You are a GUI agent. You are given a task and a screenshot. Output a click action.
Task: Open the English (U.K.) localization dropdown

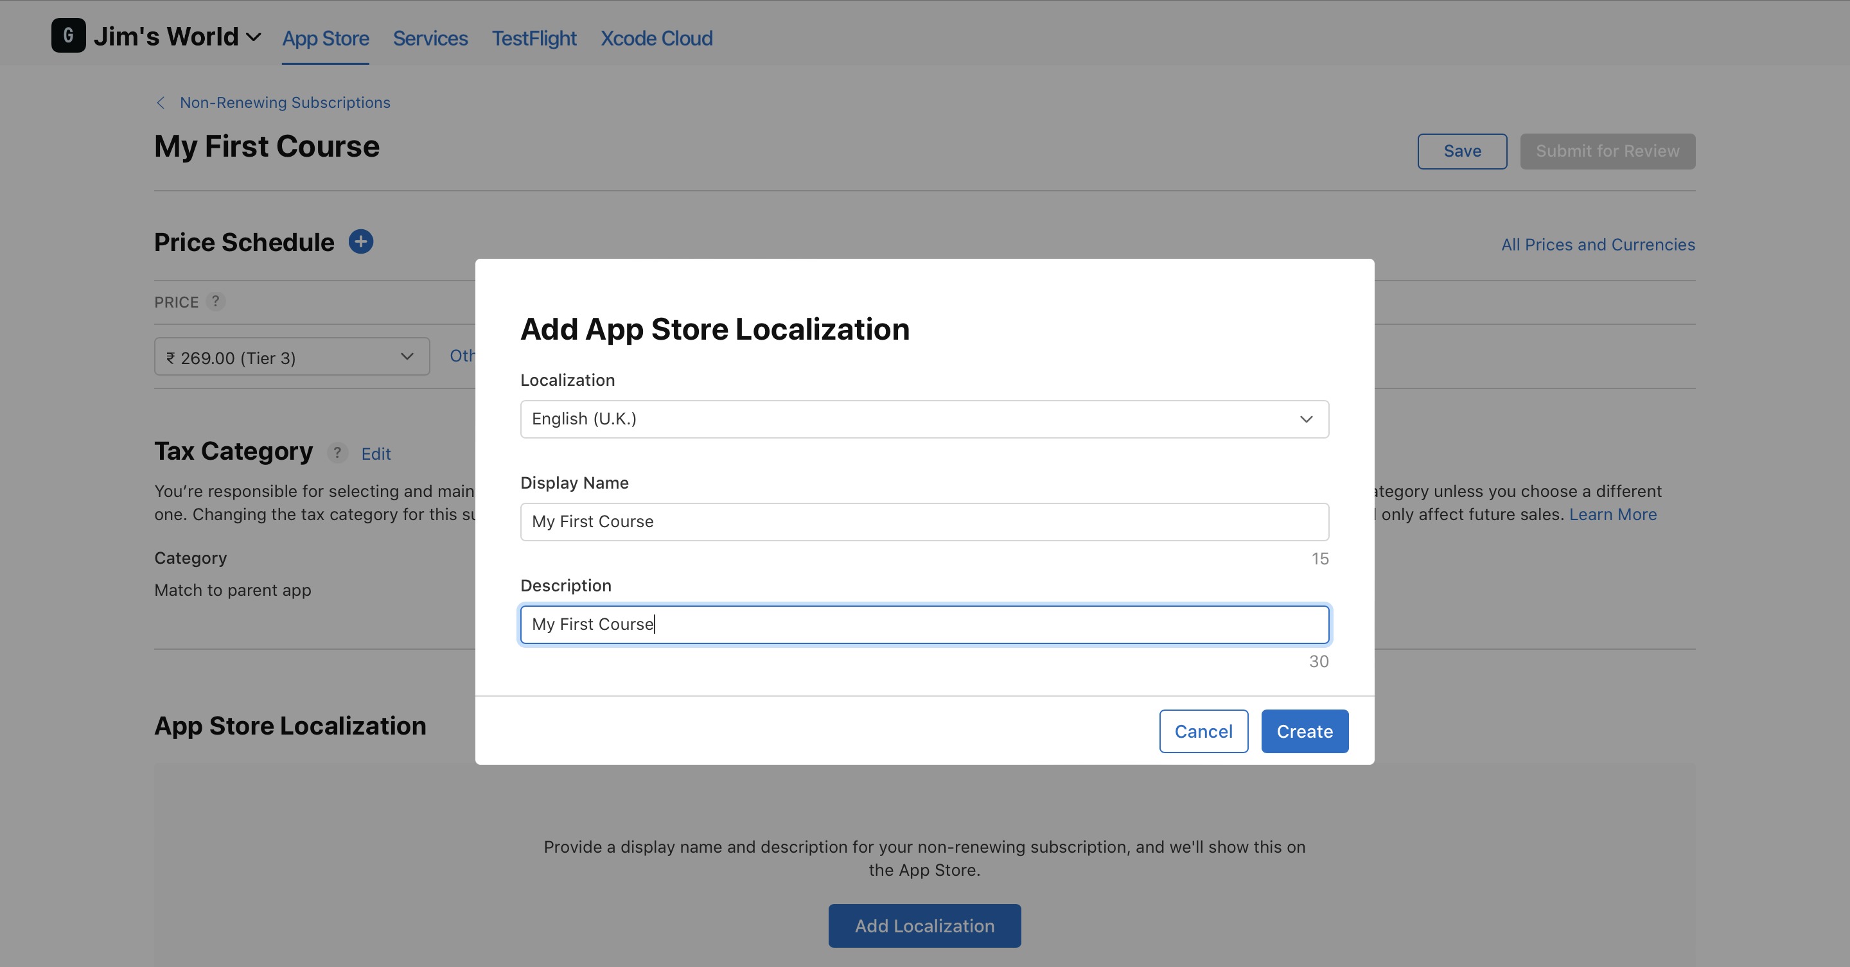click(x=924, y=419)
